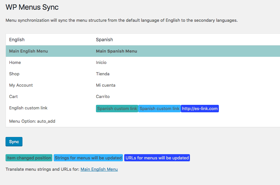
Task: Click the Spanish column header
Action: [x=104, y=40]
